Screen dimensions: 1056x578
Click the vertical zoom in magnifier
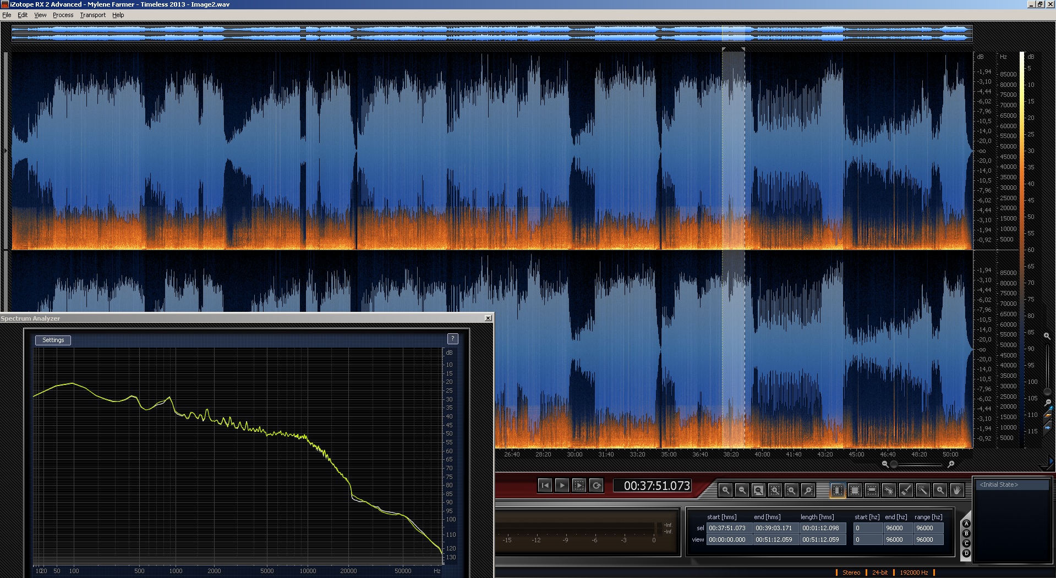1047,335
